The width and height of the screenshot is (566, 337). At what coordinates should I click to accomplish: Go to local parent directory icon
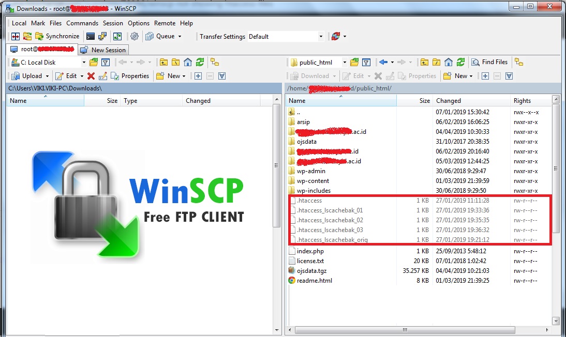click(163, 62)
